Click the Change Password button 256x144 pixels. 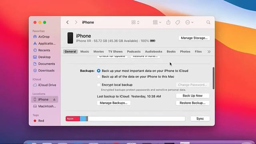tap(193, 85)
